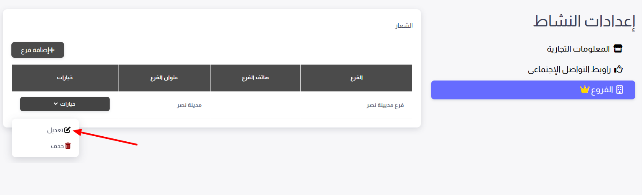
Task: Select the فرع مدينة نصر branch name cell
Action: 385,105
